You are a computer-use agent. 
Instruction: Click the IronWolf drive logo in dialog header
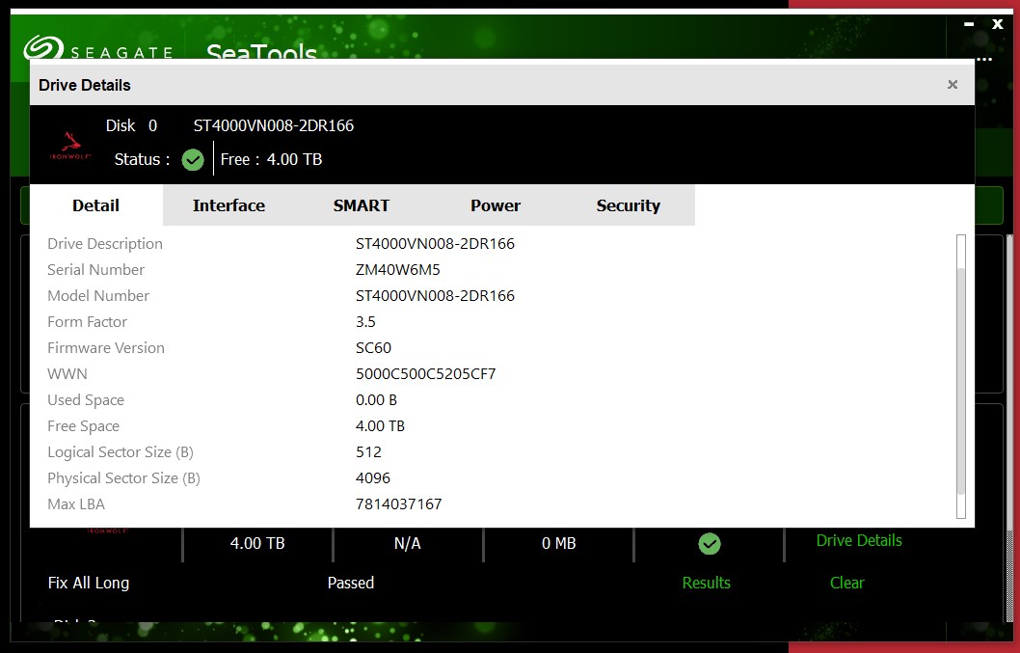coord(70,147)
